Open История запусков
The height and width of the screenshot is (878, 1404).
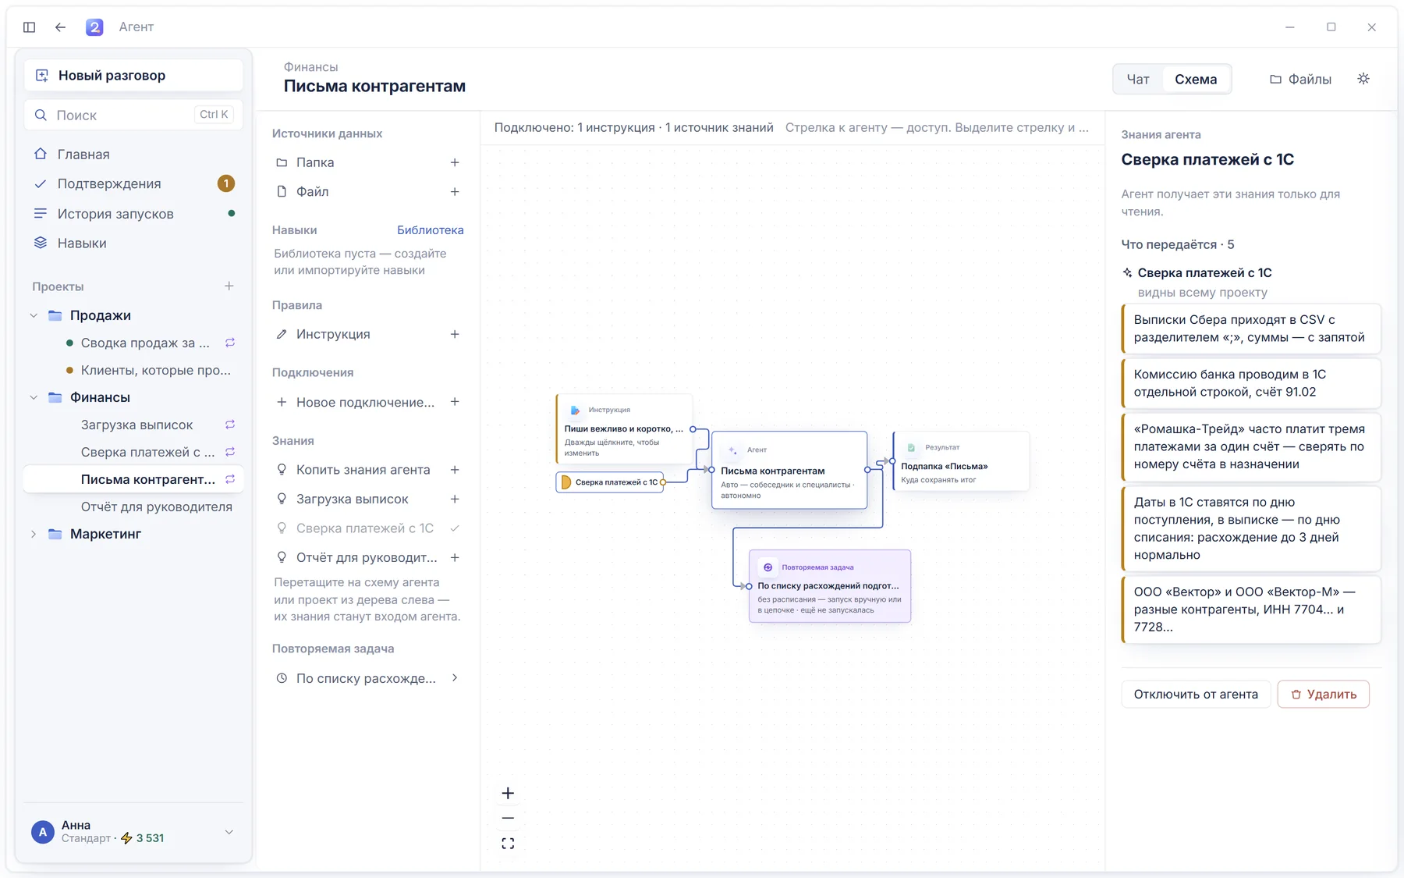133,214
